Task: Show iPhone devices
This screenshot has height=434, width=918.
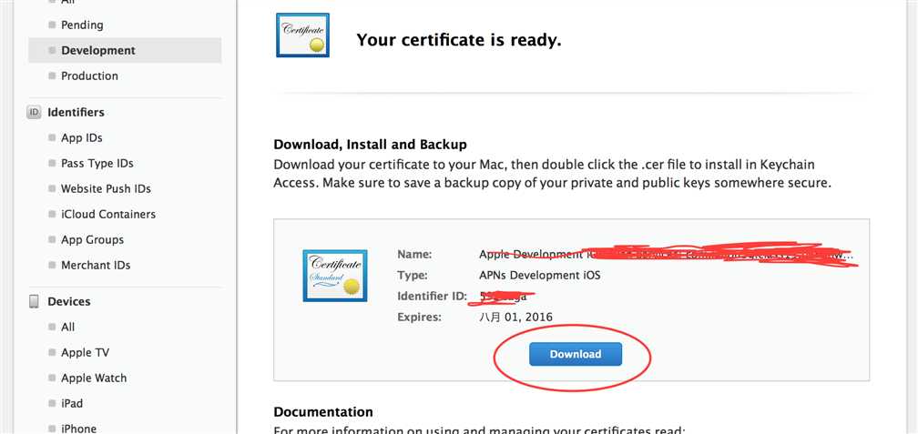Action: pyautogui.click(x=79, y=429)
